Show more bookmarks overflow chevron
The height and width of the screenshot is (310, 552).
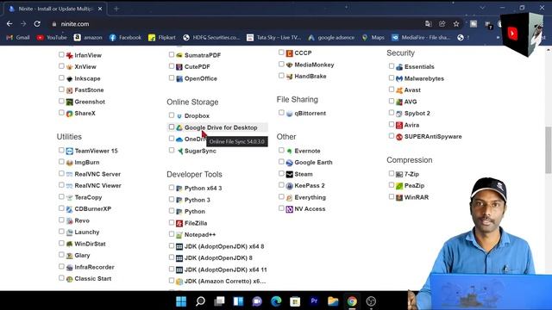498,37
